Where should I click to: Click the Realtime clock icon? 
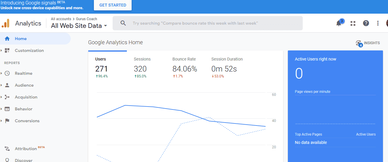tap(7, 73)
